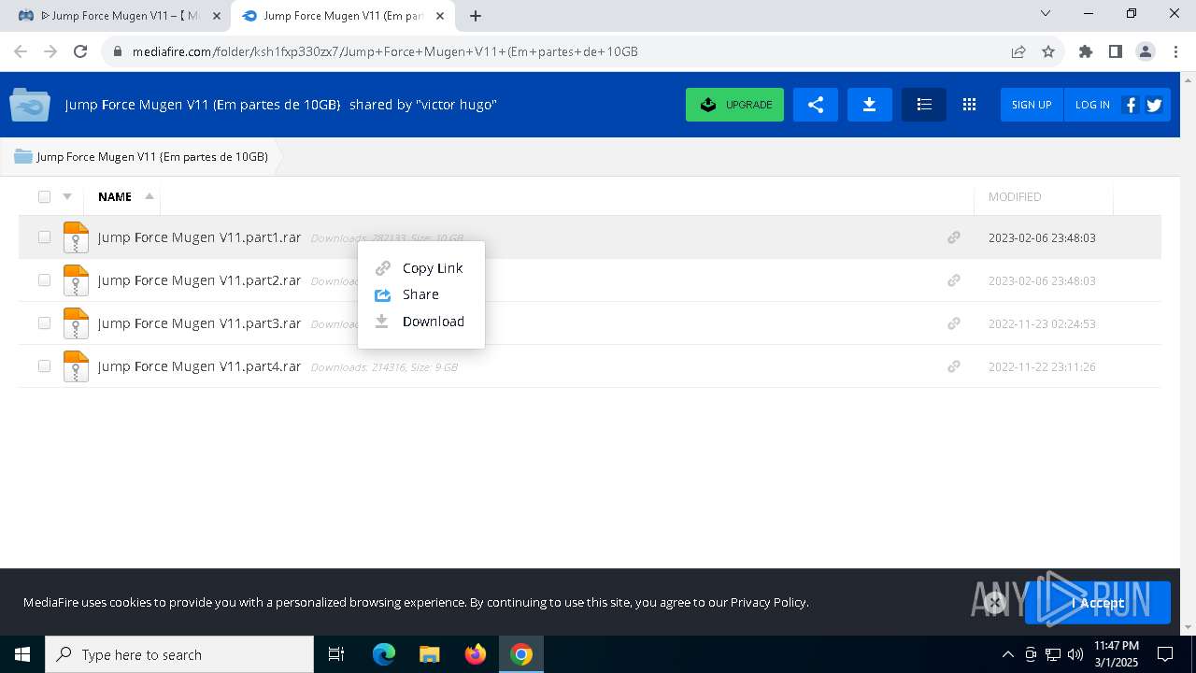This screenshot has height=673, width=1196.
Task: Log in with Facebook icon
Action: point(1131,105)
